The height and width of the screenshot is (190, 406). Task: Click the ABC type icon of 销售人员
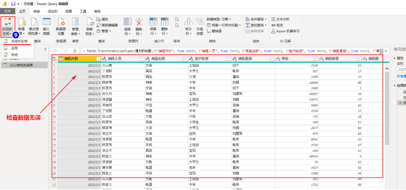[x=104, y=59]
